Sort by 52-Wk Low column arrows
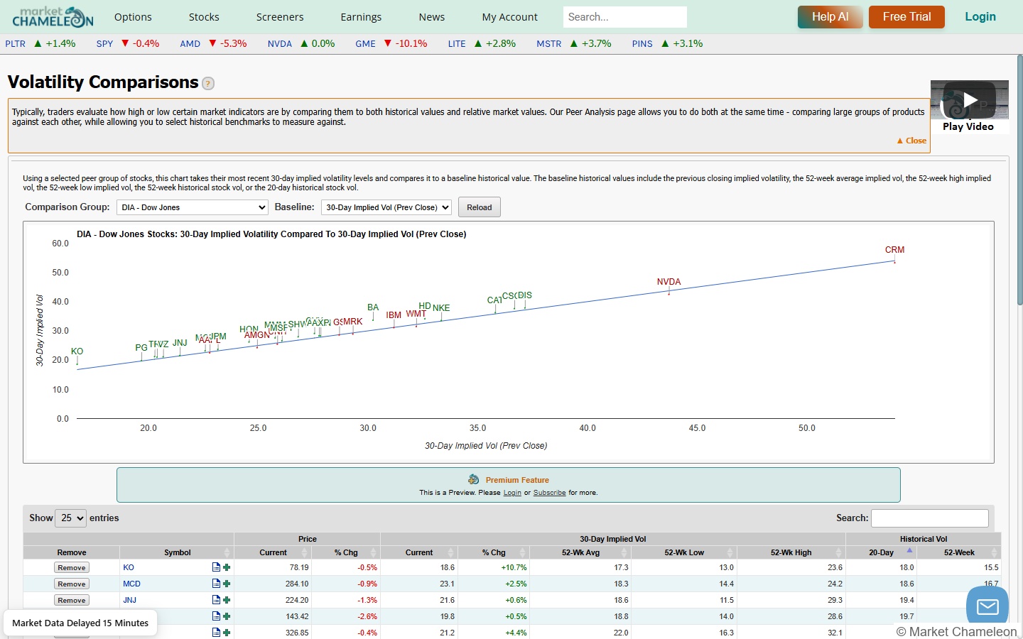Image resolution: width=1023 pixels, height=639 pixels. 730,552
